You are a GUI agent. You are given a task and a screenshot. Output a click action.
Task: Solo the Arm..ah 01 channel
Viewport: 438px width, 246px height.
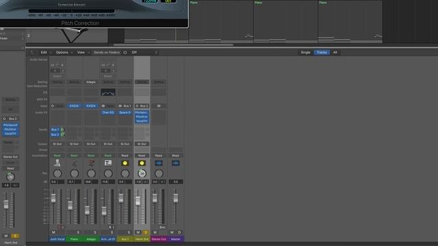coord(112,232)
